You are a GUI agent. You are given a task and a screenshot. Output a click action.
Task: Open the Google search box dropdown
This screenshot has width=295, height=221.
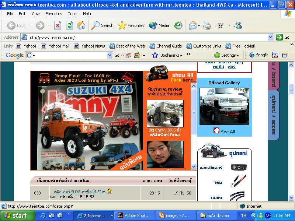point(110,55)
